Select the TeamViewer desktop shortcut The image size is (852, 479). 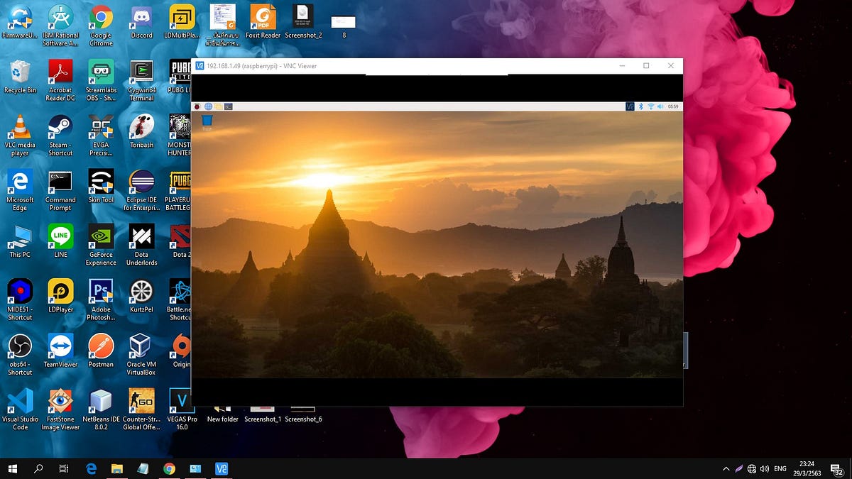pos(60,351)
